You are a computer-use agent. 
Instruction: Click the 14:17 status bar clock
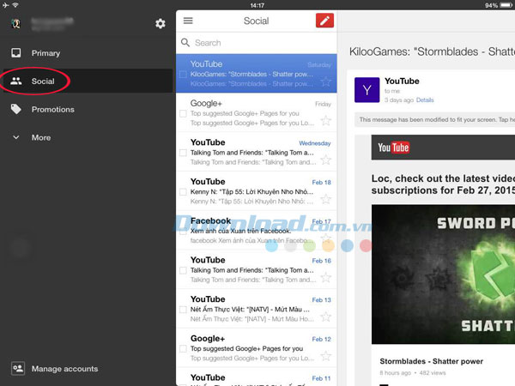(x=257, y=5)
